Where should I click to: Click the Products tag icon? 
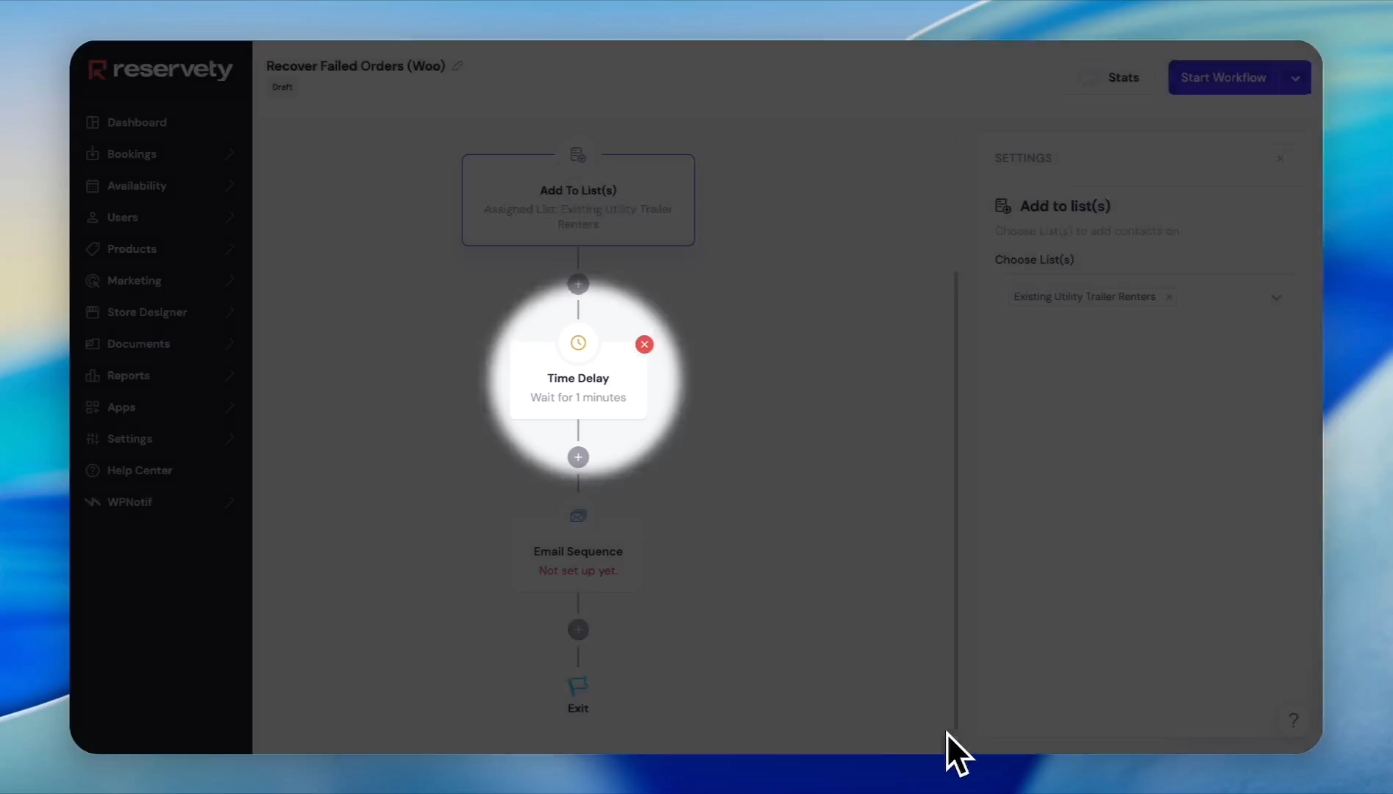(x=92, y=248)
